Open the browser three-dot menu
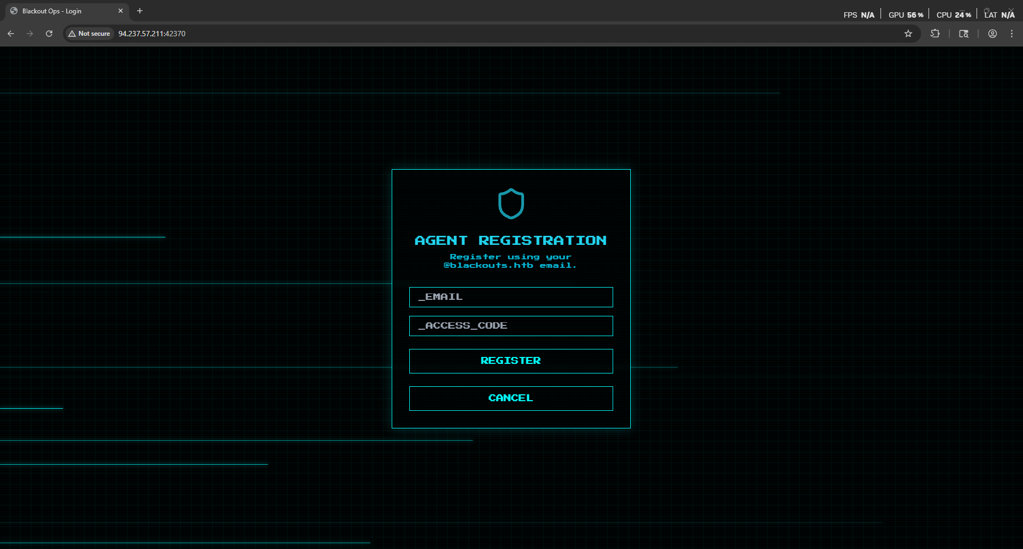This screenshot has width=1023, height=549. [x=1012, y=34]
